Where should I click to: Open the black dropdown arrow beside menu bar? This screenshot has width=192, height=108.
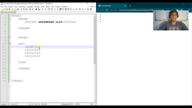[92, 7]
